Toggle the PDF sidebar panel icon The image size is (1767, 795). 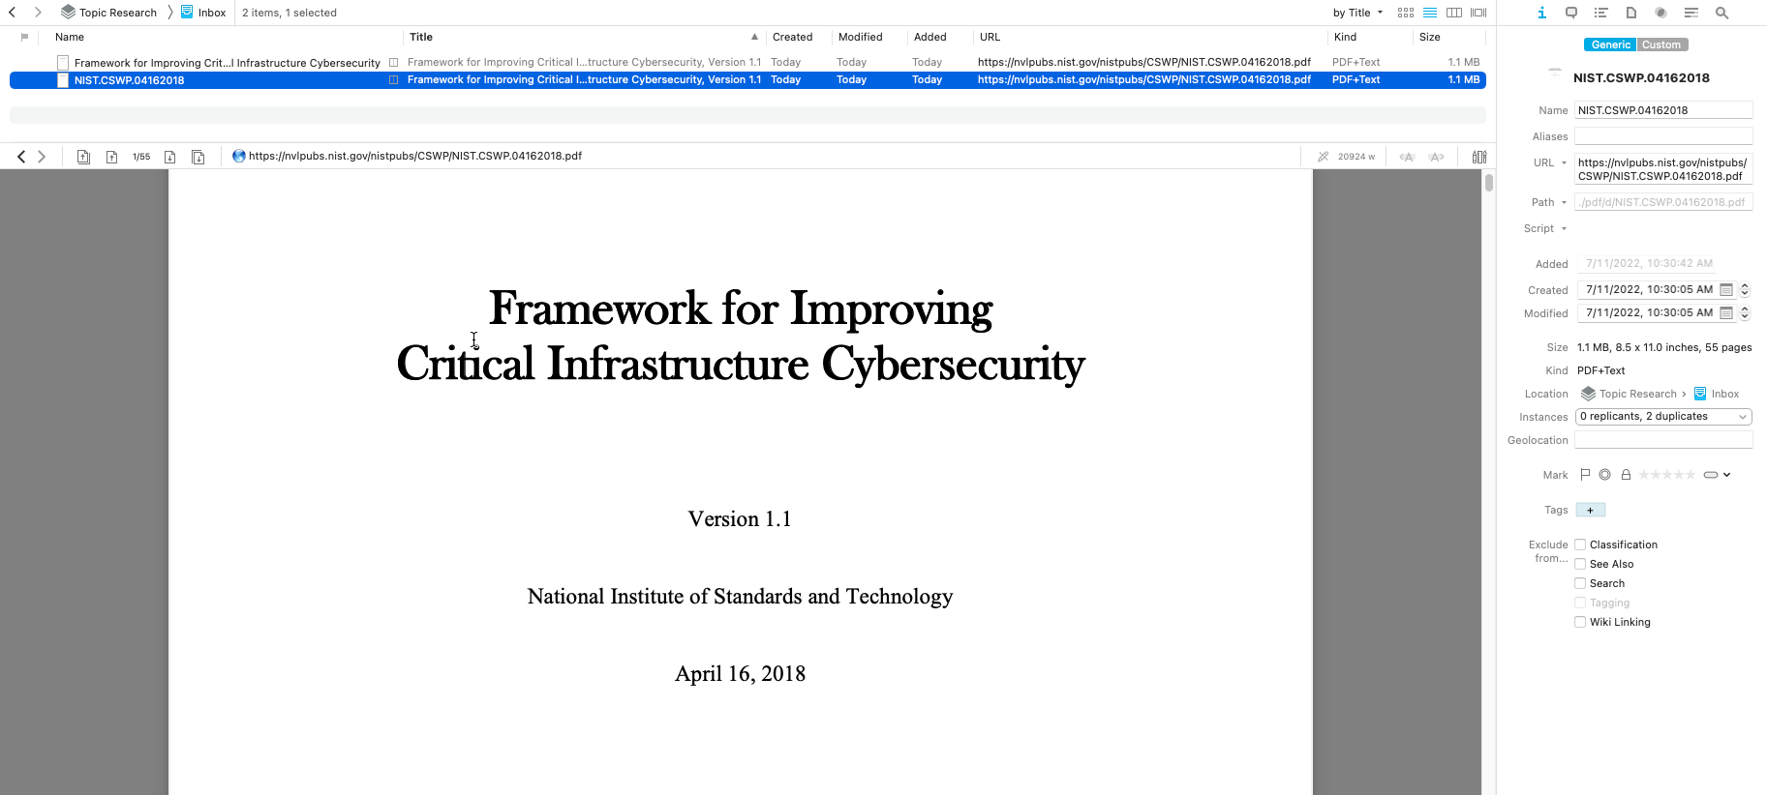pyautogui.click(x=1479, y=157)
